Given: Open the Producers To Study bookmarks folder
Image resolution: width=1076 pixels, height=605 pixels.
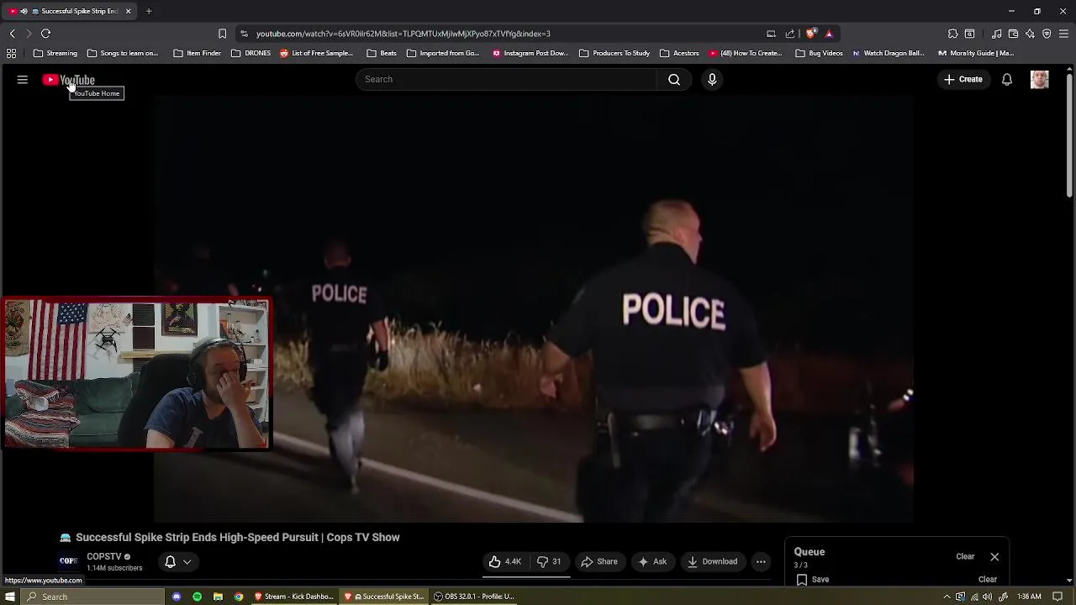Looking at the screenshot, I should tap(614, 53).
